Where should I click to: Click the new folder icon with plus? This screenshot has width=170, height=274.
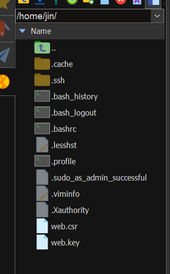tap(88, 2)
